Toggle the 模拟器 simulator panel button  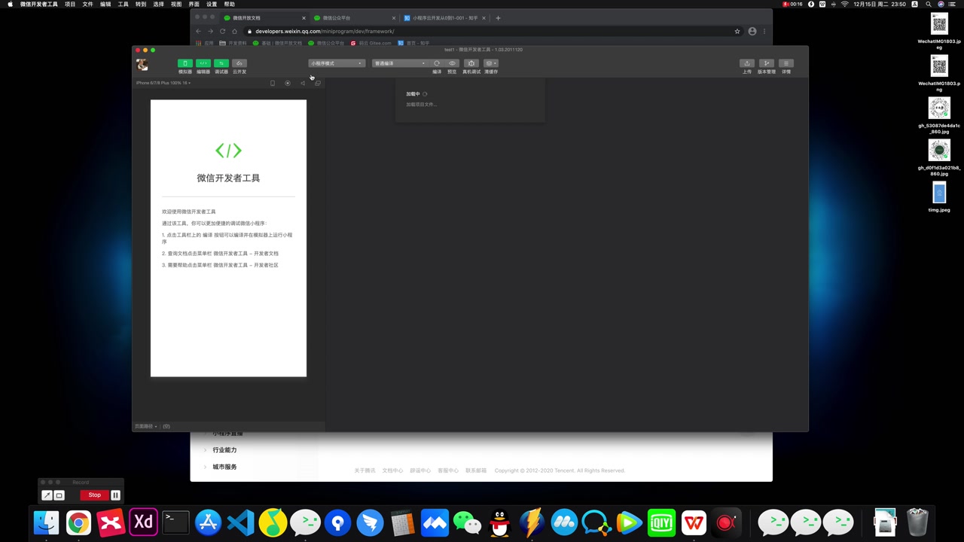(185, 64)
